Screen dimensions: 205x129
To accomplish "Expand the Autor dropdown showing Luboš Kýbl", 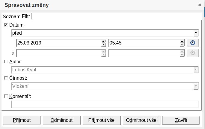I will point(196,70).
